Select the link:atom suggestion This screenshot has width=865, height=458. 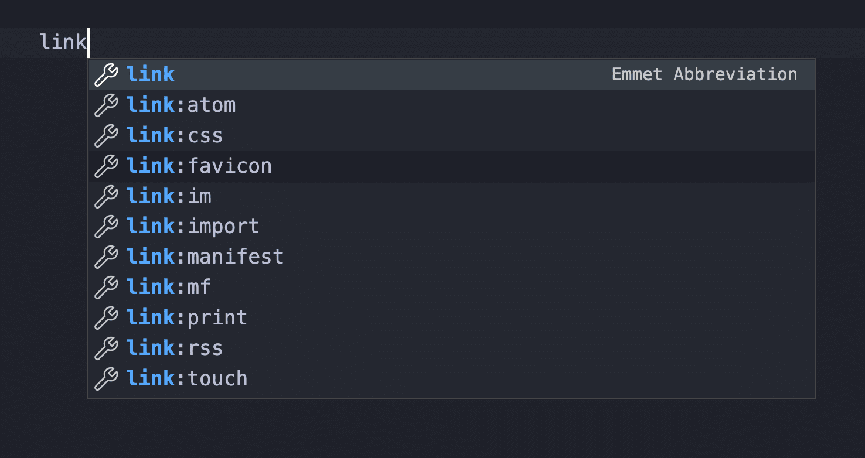click(x=182, y=105)
